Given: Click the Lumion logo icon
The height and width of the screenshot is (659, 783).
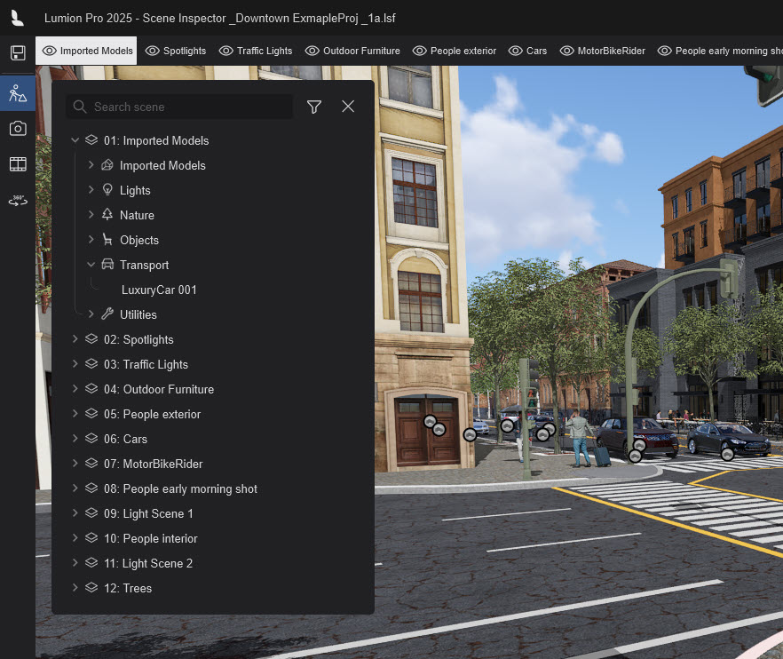Looking at the screenshot, I should pos(18,18).
